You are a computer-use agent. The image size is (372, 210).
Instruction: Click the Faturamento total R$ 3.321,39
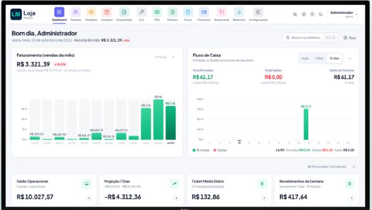click(33, 64)
